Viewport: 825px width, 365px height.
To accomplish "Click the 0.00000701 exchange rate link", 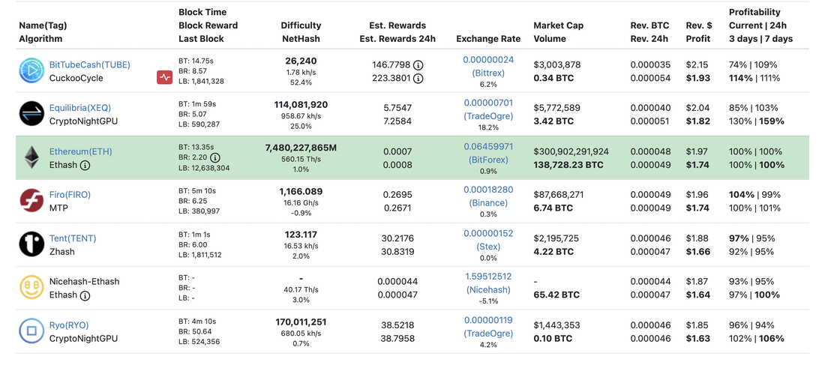I will pyautogui.click(x=488, y=103).
